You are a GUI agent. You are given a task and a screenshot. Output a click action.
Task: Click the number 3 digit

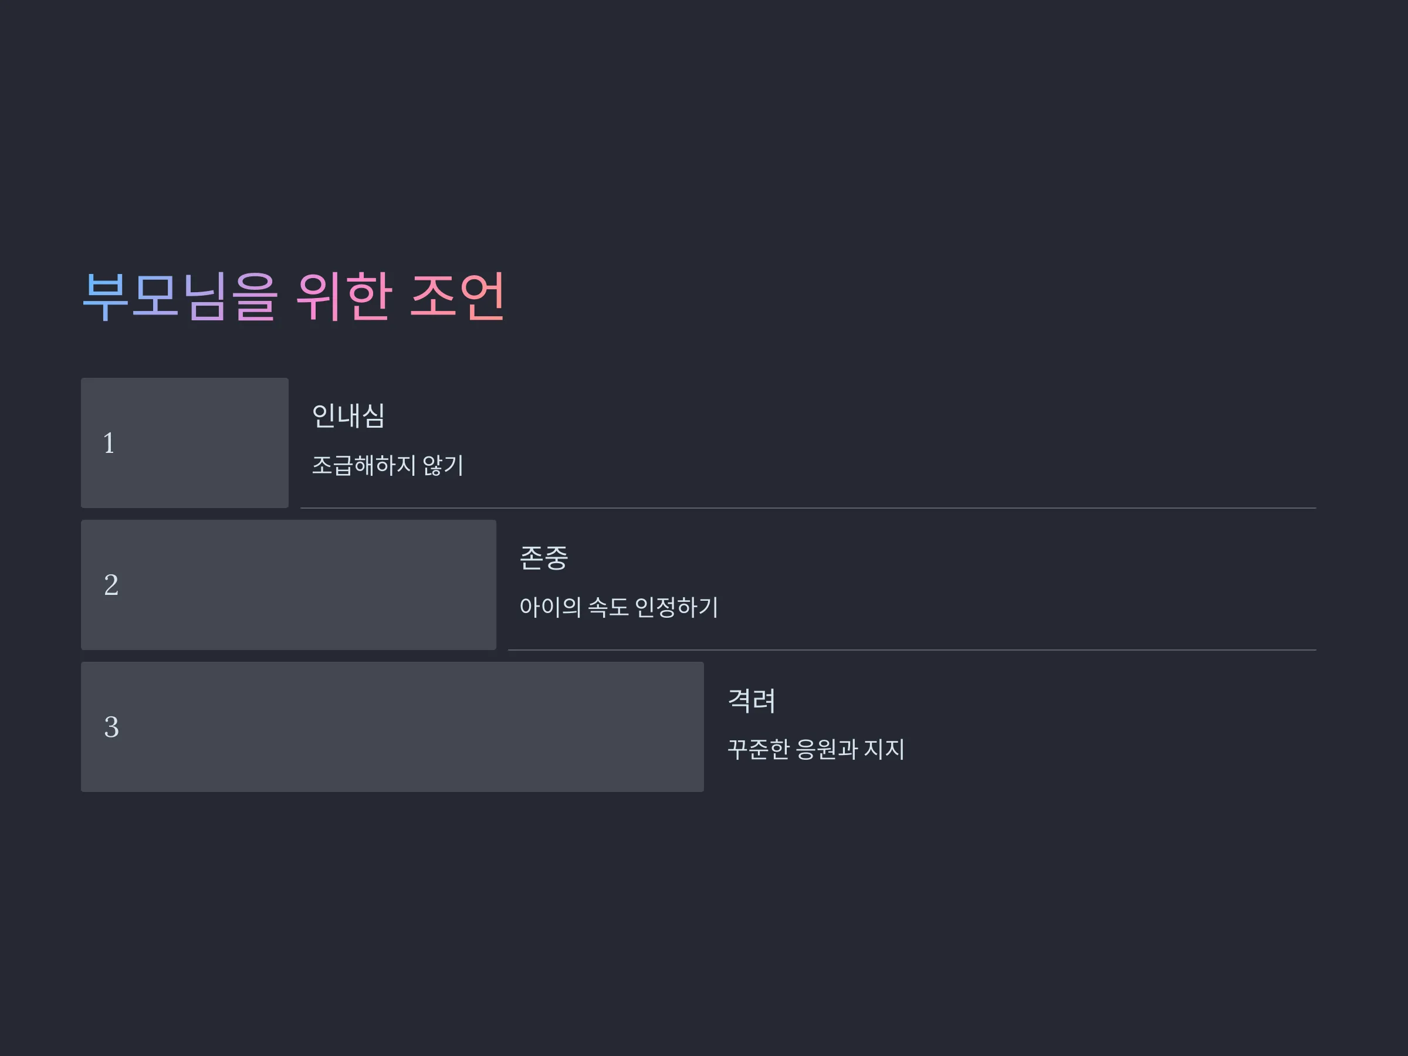click(111, 727)
